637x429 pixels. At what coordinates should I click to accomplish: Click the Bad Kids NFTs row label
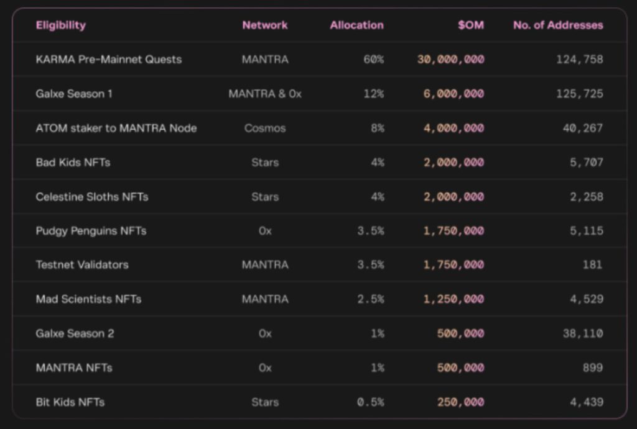pyautogui.click(x=73, y=163)
